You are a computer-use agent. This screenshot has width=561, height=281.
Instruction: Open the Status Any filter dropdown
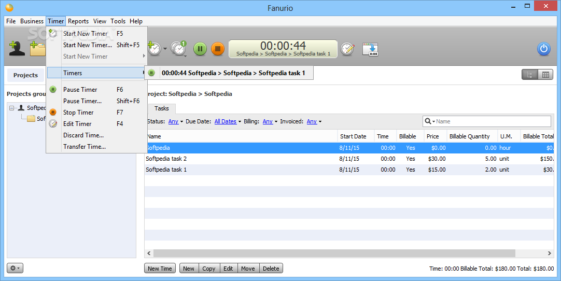coord(175,122)
